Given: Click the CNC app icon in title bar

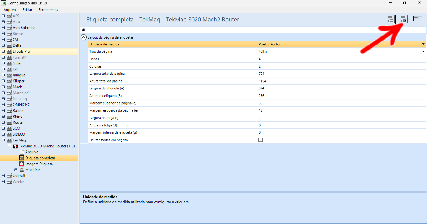Looking at the screenshot, I should pyautogui.click(x=3, y=3).
